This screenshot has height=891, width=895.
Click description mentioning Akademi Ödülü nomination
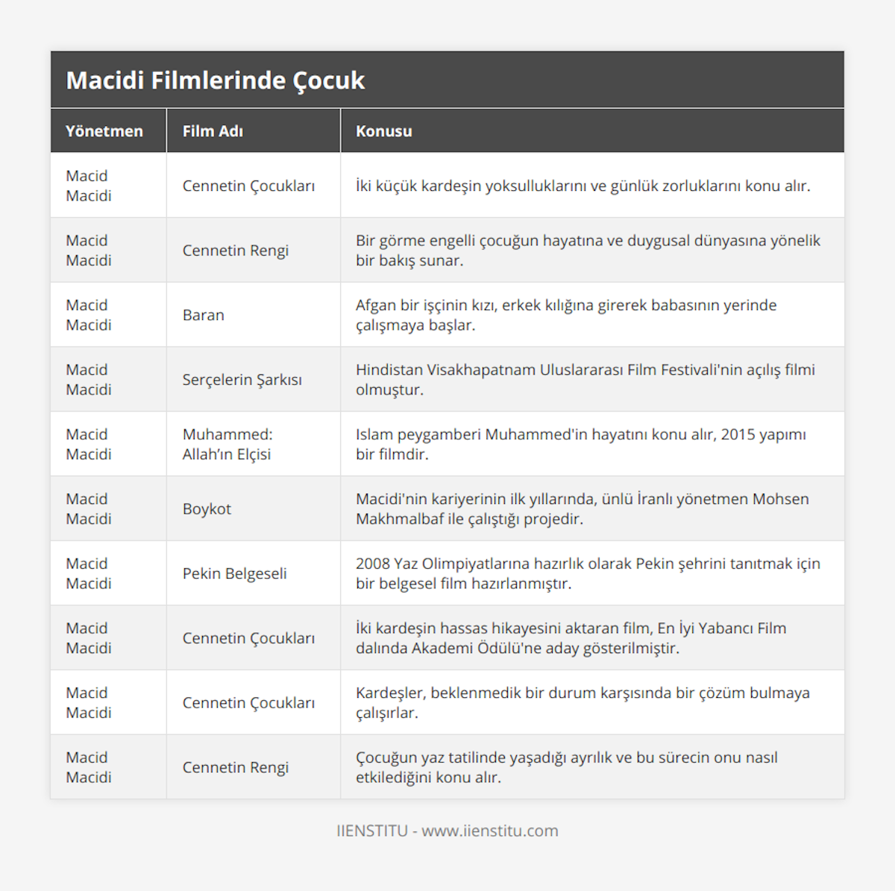click(571, 638)
